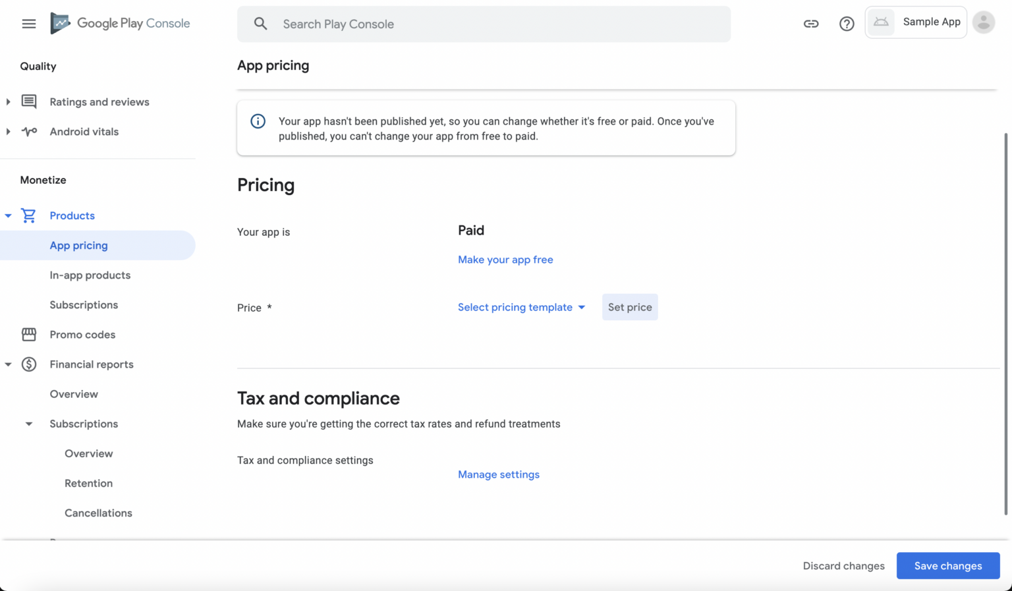Open the Select pricing template dropdown
Image resolution: width=1012 pixels, height=591 pixels.
(x=521, y=307)
